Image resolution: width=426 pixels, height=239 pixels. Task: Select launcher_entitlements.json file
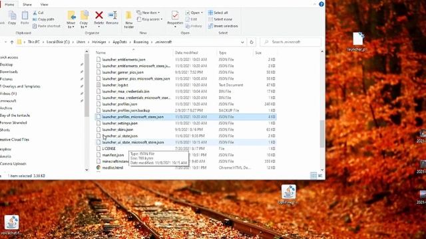[186, 60]
